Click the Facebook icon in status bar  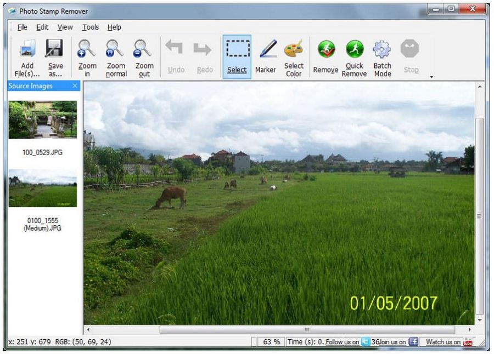point(413,342)
